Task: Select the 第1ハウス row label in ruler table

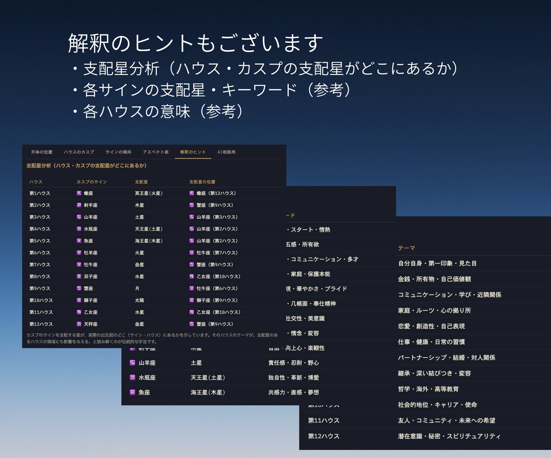Action: tap(40, 193)
